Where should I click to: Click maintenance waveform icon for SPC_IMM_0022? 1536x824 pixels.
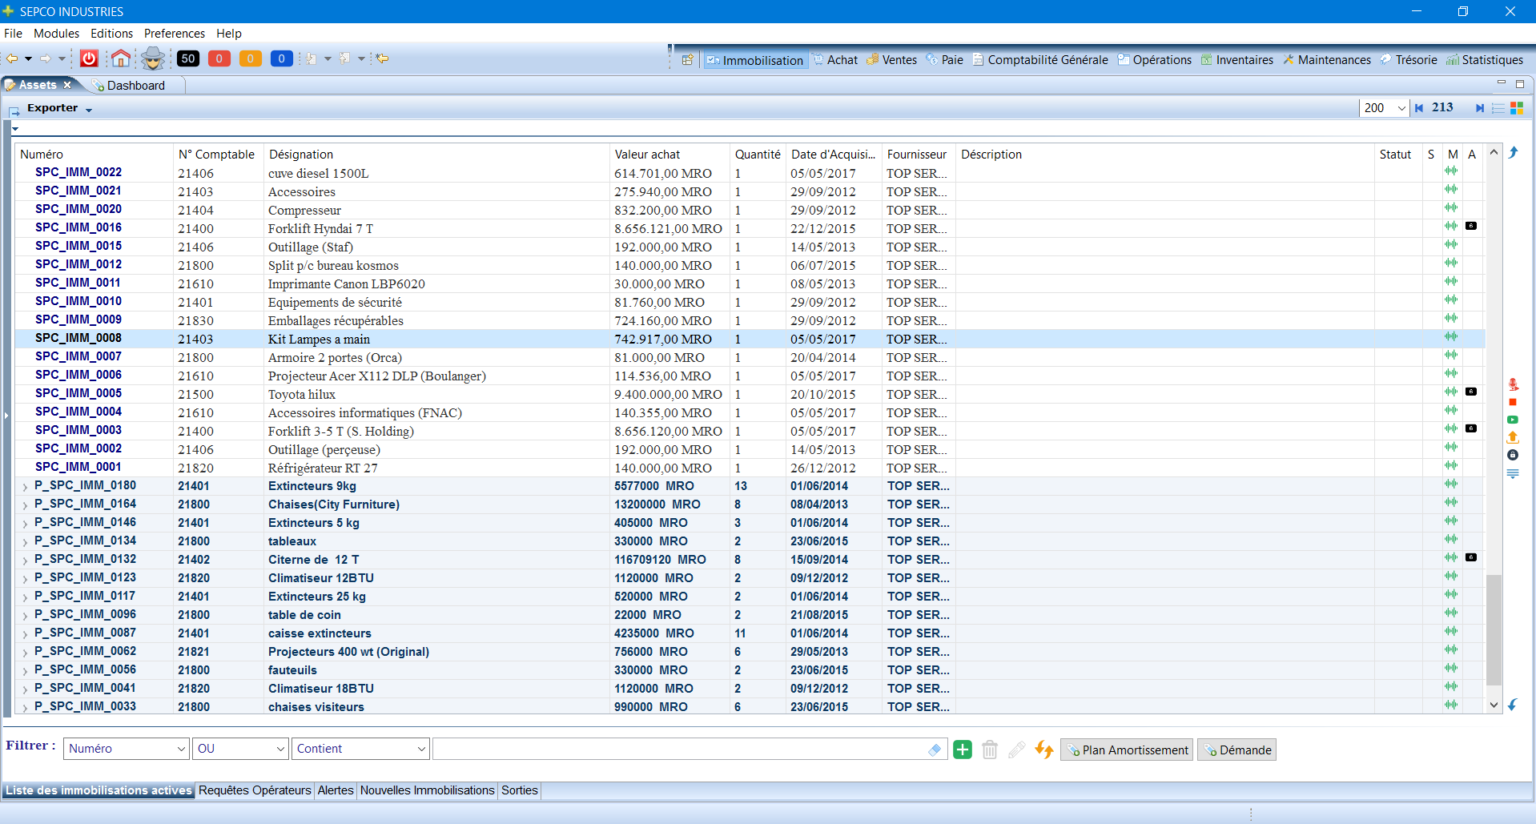coord(1451,171)
